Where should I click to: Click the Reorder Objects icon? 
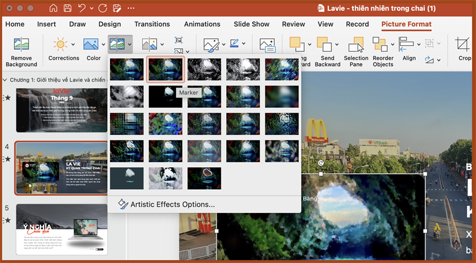coord(380,45)
